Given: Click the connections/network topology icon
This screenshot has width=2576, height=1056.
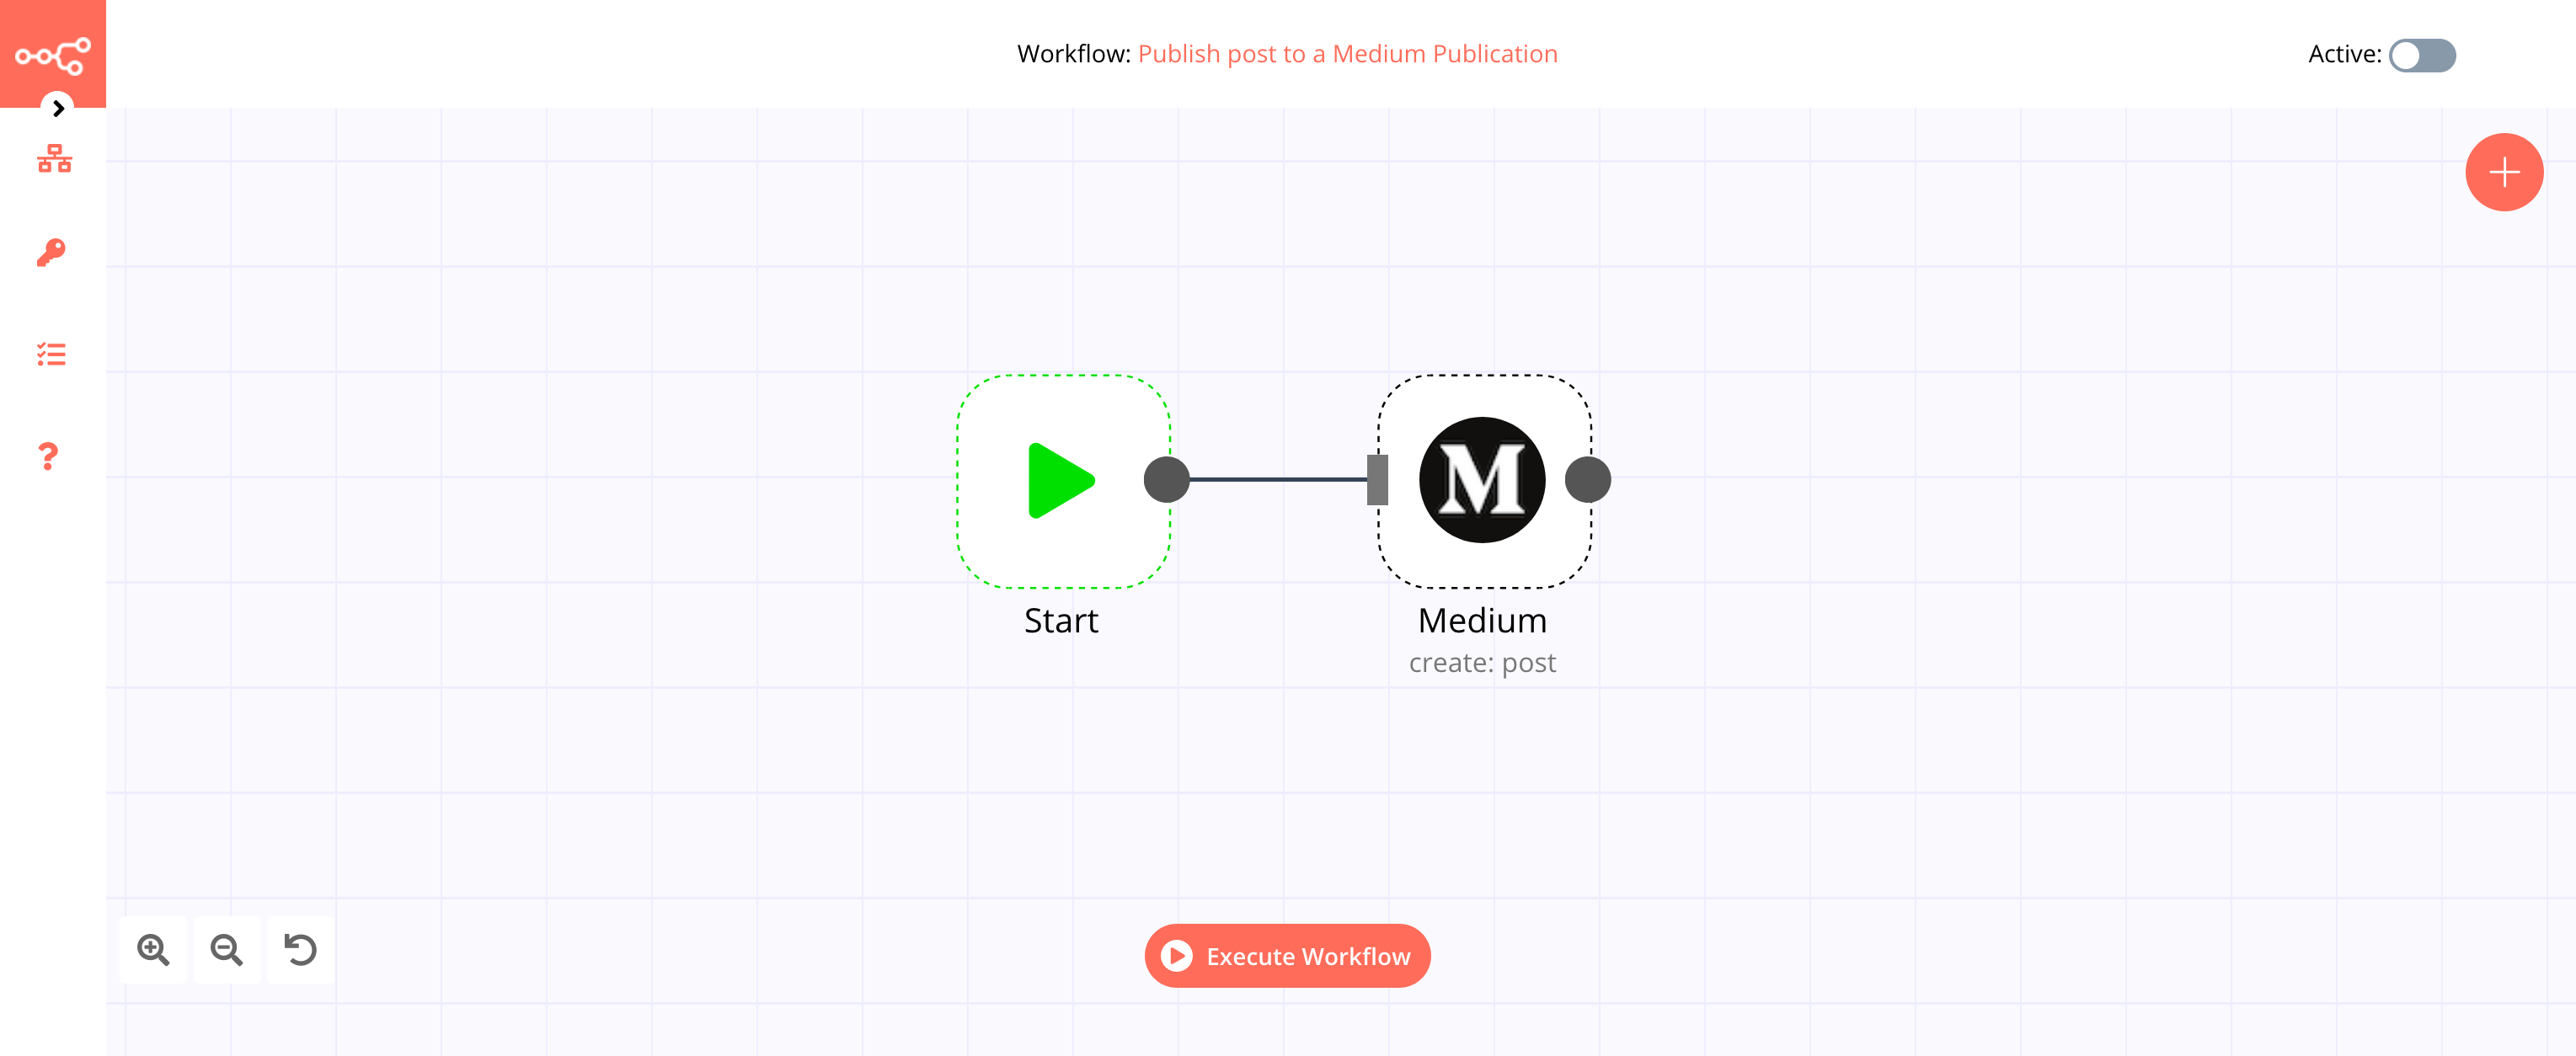Looking at the screenshot, I should tap(52, 159).
